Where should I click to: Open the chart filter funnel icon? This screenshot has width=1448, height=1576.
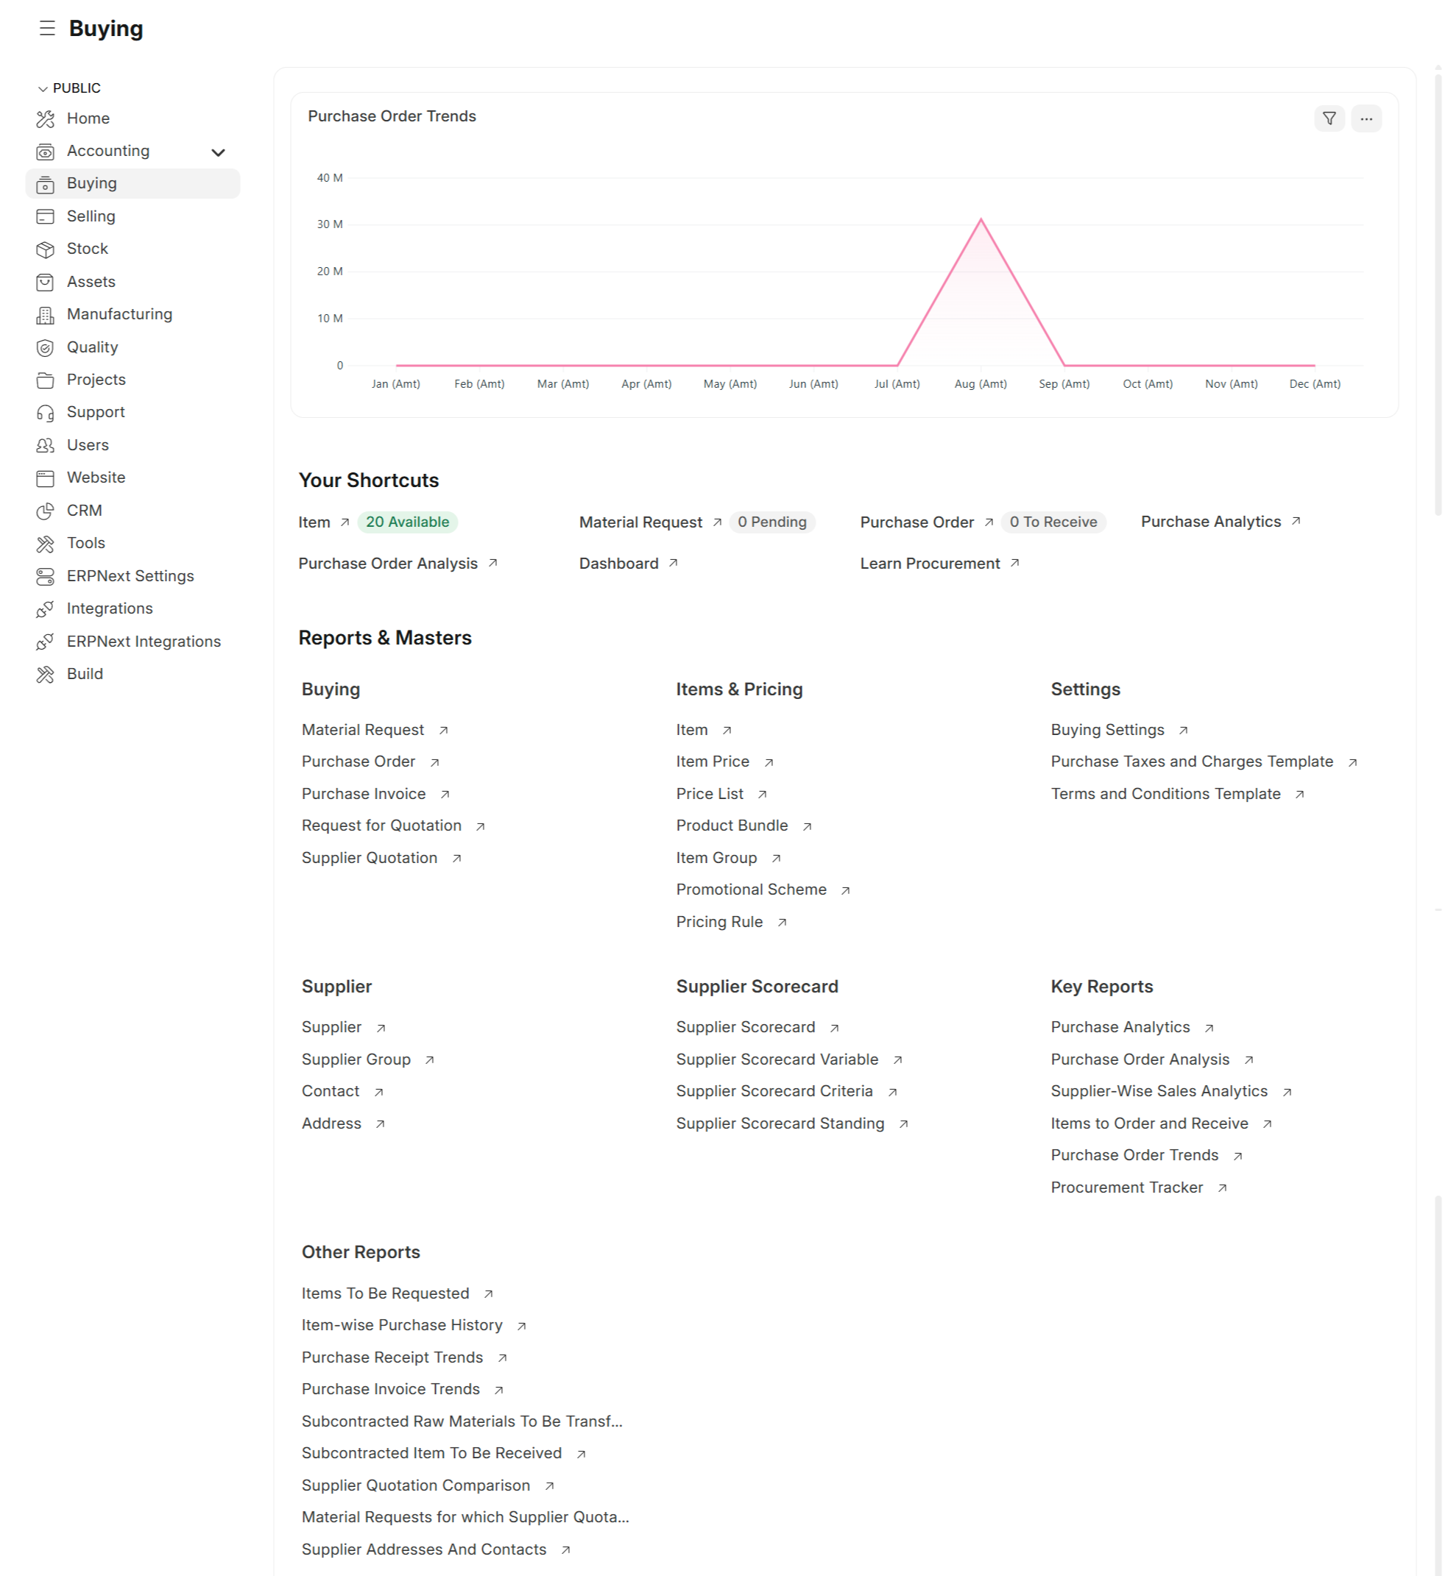(x=1329, y=118)
